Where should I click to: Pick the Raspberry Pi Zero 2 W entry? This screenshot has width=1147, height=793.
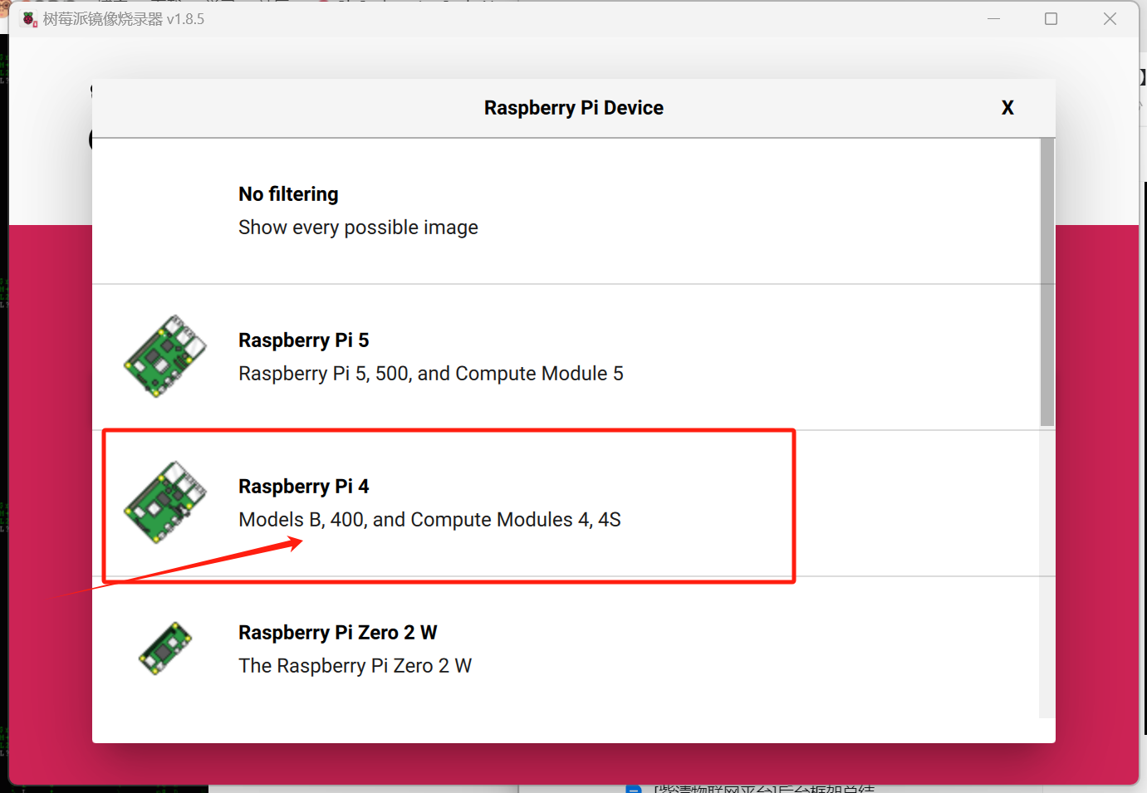coord(566,649)
